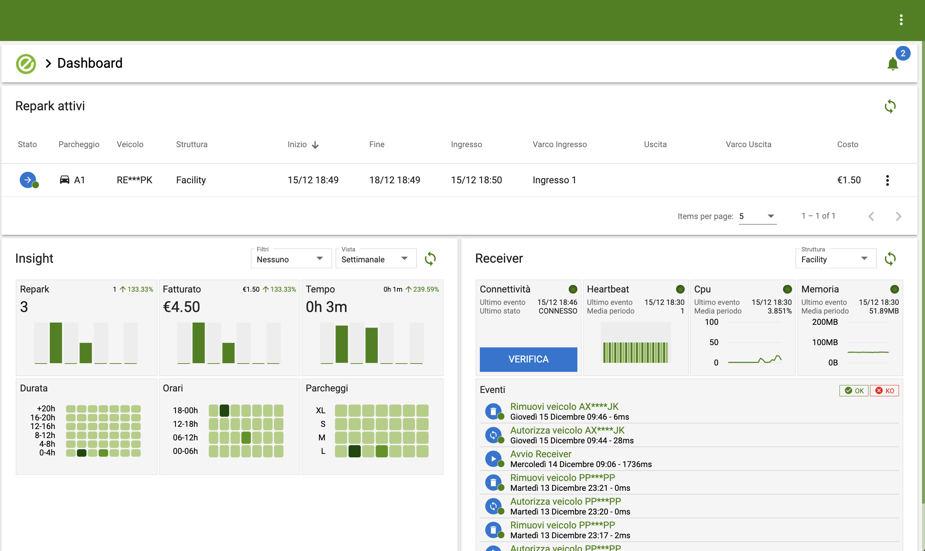
Task: Open Rimuovi veicolo PP***PP 23:21 link
Action: (563, 478)
